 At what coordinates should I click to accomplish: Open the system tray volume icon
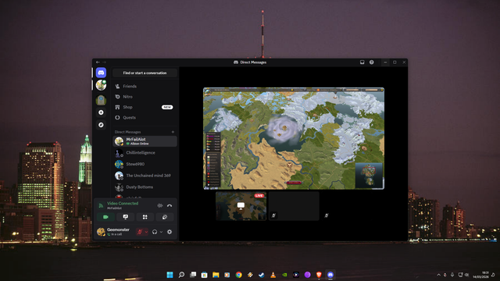(x=467, y=275)
